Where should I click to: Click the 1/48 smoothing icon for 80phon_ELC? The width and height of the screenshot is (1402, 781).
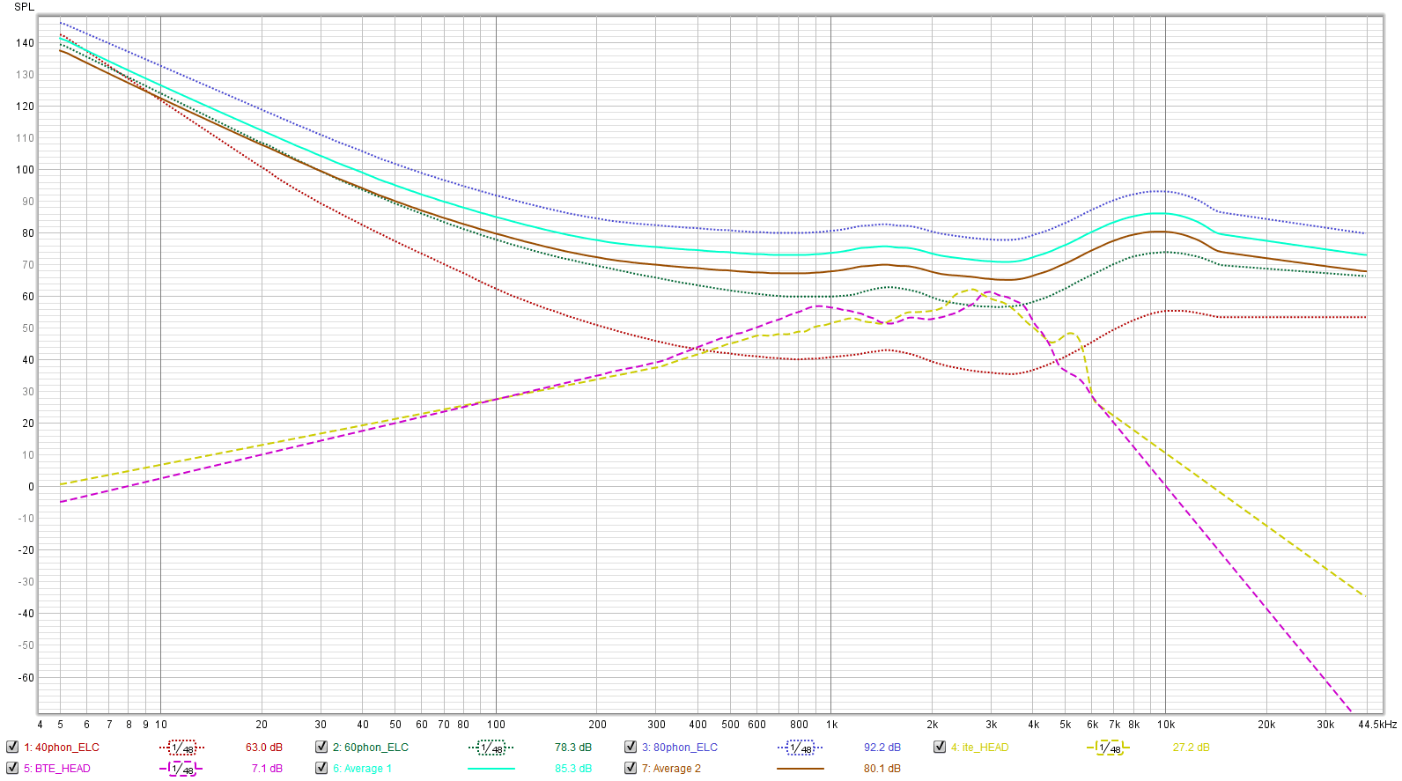coord(801,748)
